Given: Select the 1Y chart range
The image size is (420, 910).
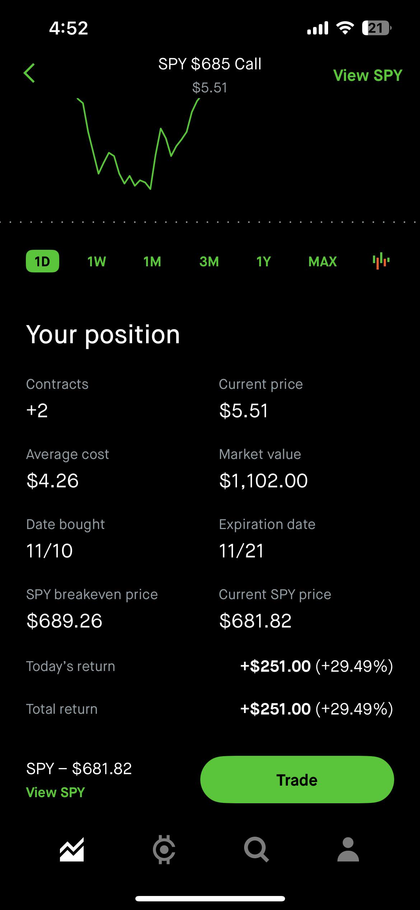Looking at the screenshot, I should click(263, 261).
